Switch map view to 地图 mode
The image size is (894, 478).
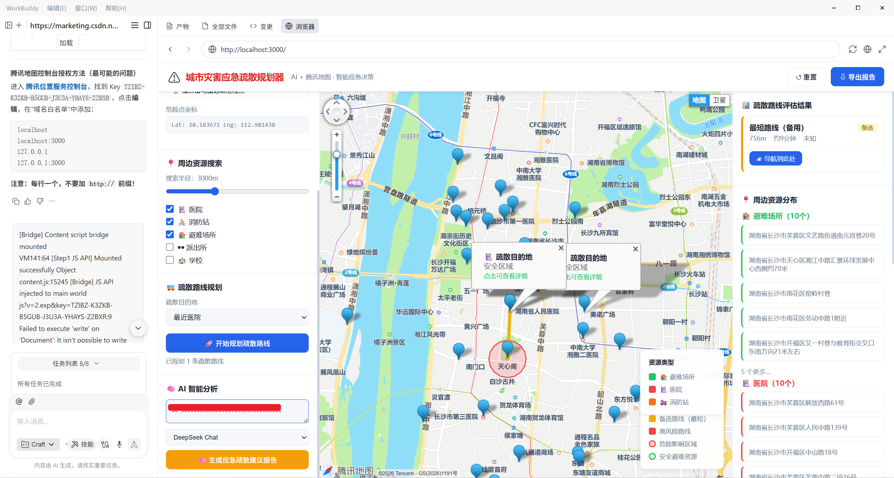click(699, 100)
